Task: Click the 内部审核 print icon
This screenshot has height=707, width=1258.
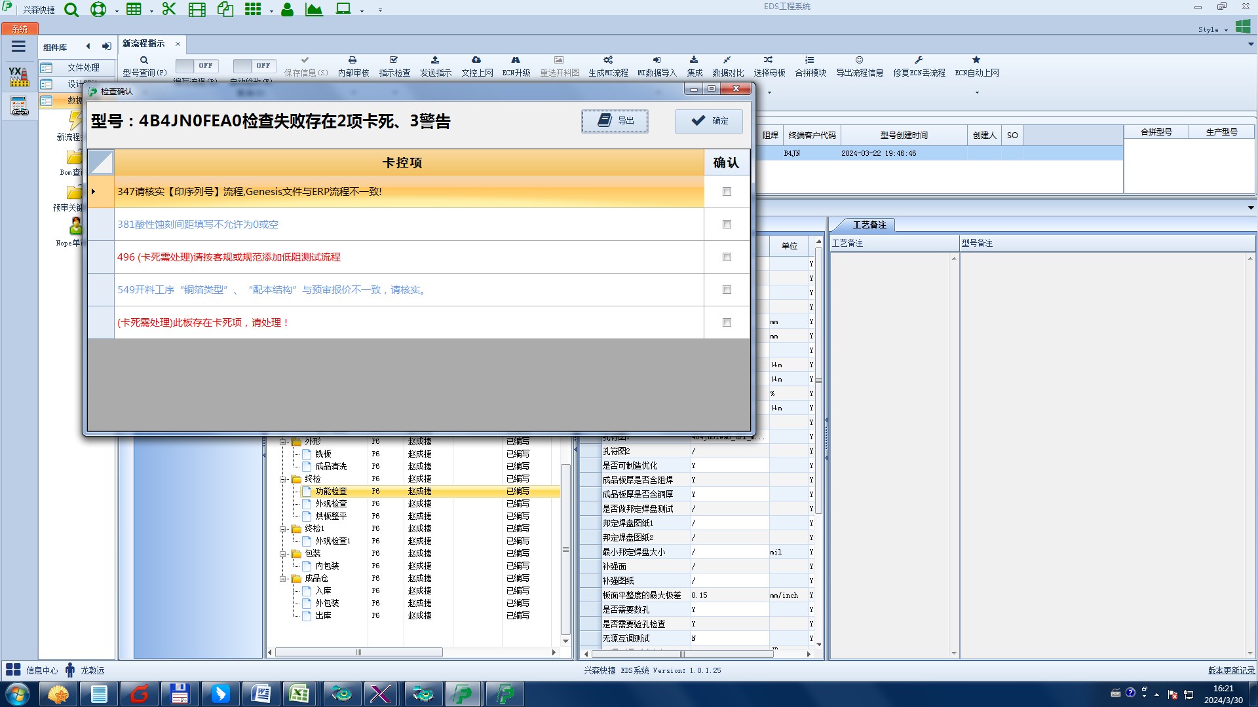Action: coord(353,60)
